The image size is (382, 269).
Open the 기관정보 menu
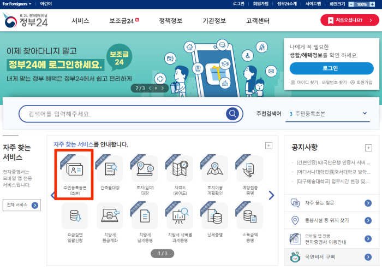tap(214, 21)
